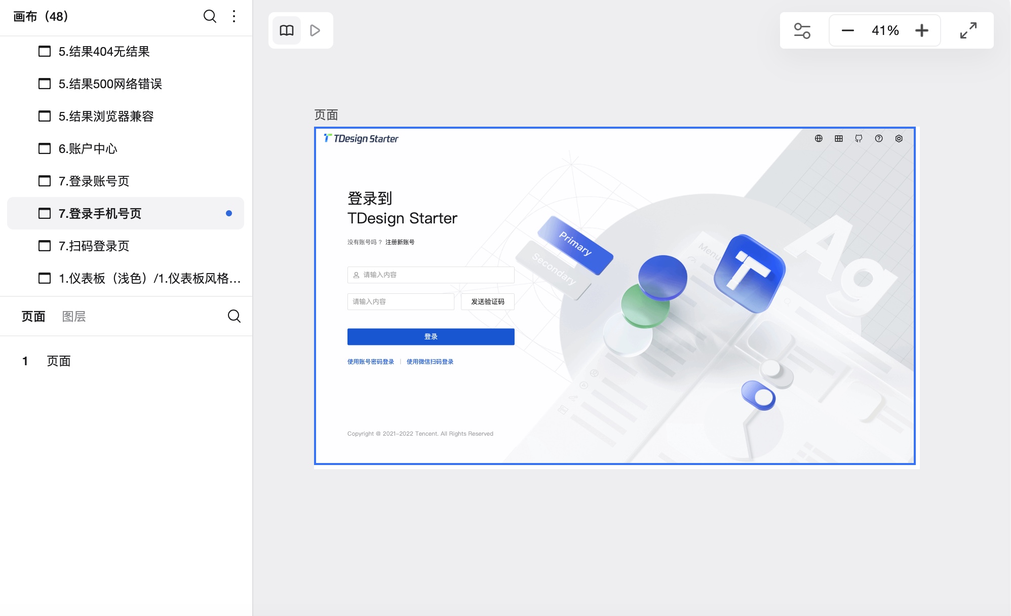Switch to the 图层 tab
The height and width of the screenshot is (616, 1011).
(74, 317)
